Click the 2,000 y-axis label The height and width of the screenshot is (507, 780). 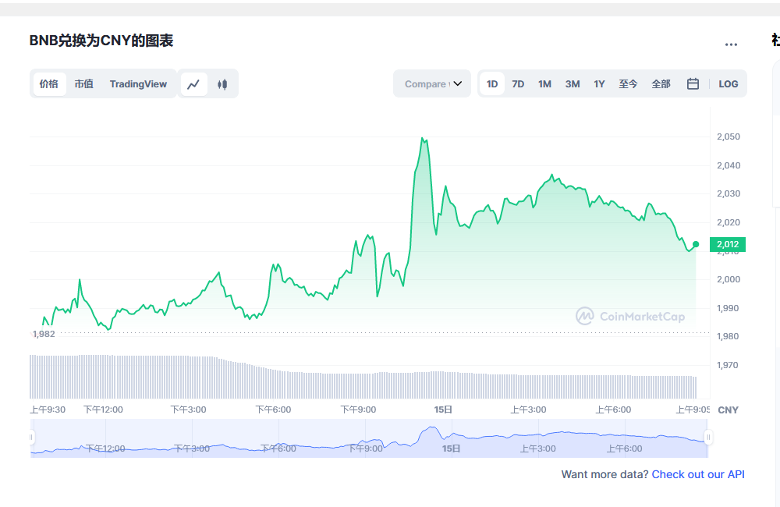[729, 279]
